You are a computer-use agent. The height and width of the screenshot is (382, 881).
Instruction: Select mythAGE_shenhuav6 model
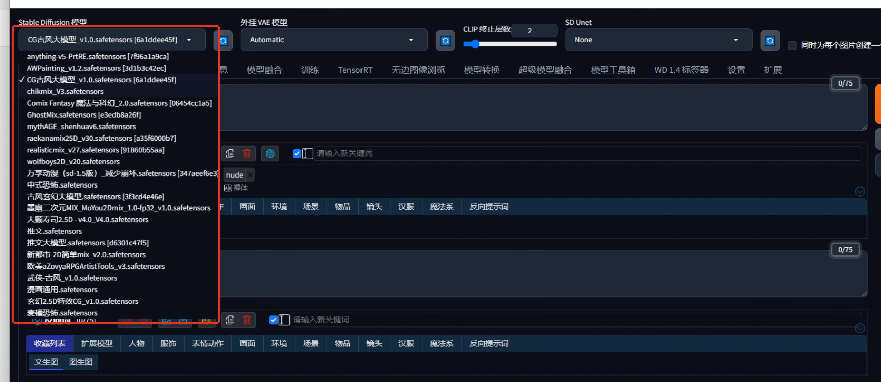[119, 127]
